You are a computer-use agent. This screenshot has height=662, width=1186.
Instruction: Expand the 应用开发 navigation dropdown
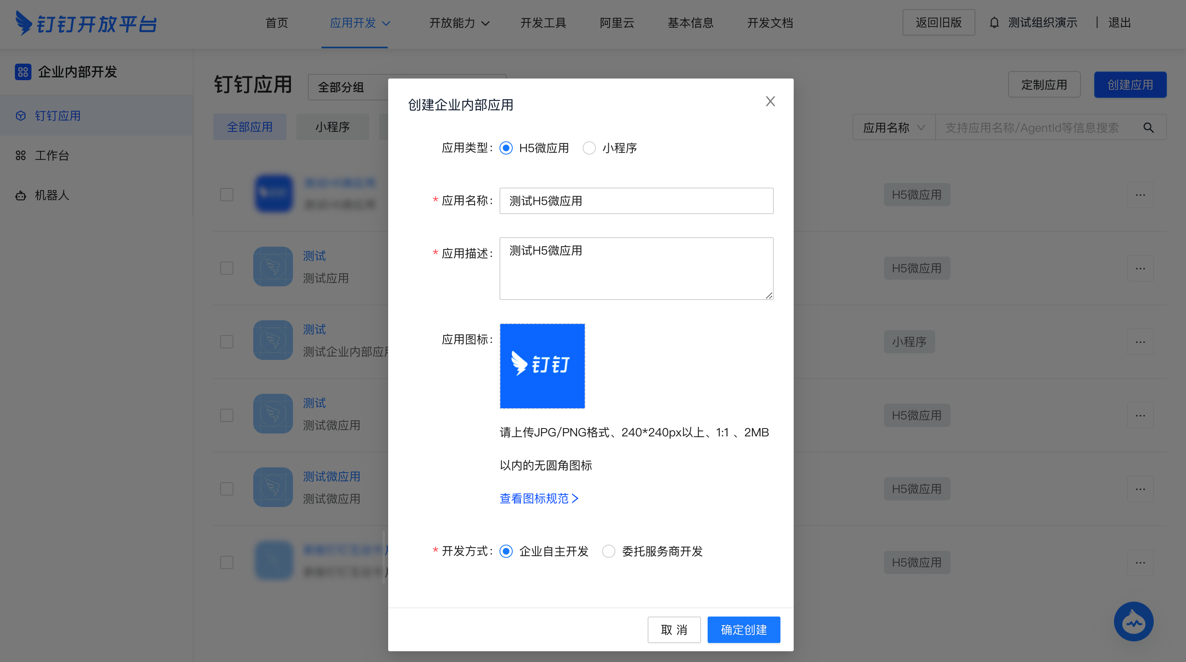click(360, 23)
